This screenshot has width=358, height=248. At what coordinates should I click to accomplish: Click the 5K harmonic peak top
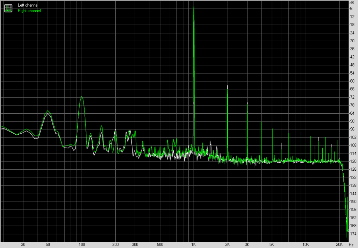(272, 129)
